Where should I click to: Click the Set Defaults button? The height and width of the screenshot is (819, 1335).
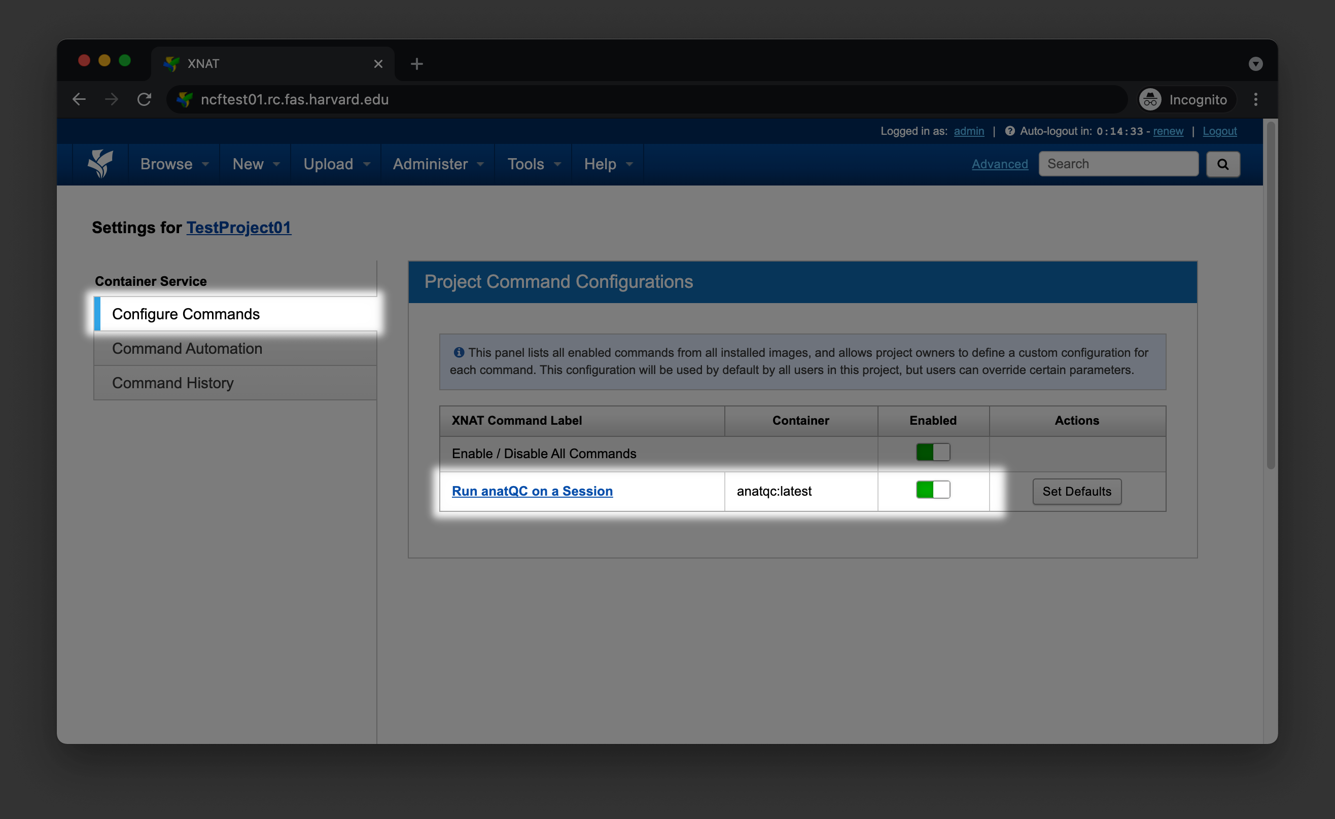point(1076,491)
